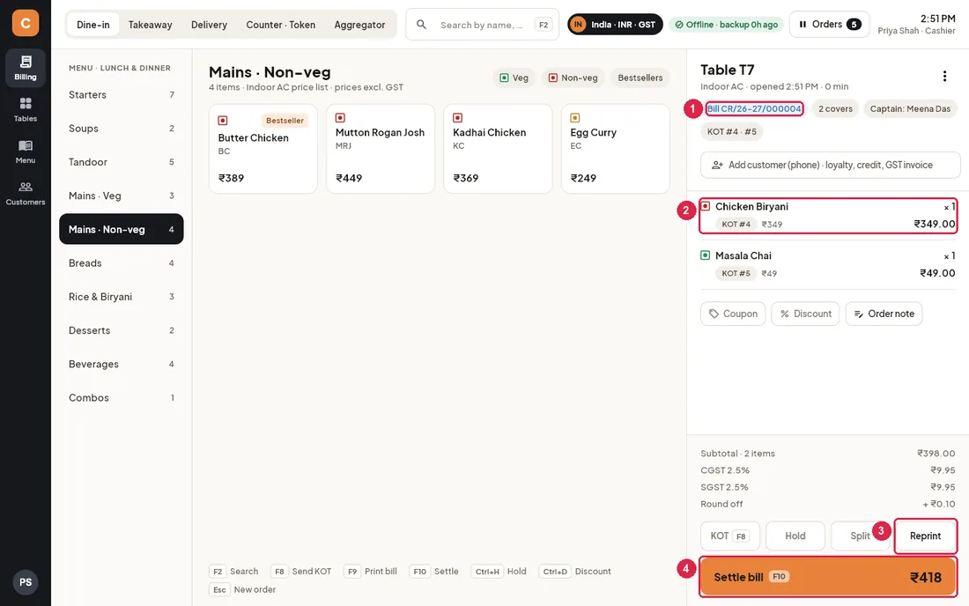This screenshot has width=969, height=606.
Task: Switch to the Dine-in tab
Action: [x=92, y=25]
